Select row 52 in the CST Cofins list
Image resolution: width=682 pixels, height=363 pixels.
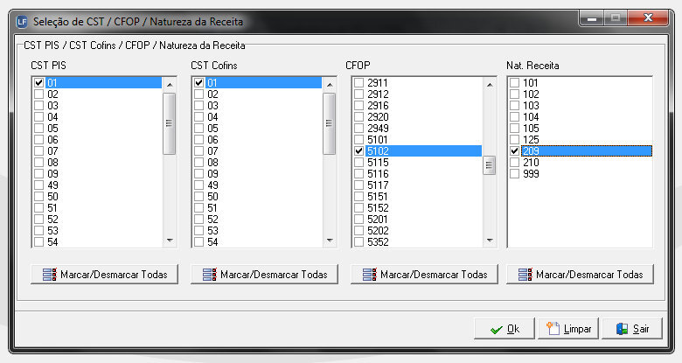pyautogui.click(x=257, y=220)
